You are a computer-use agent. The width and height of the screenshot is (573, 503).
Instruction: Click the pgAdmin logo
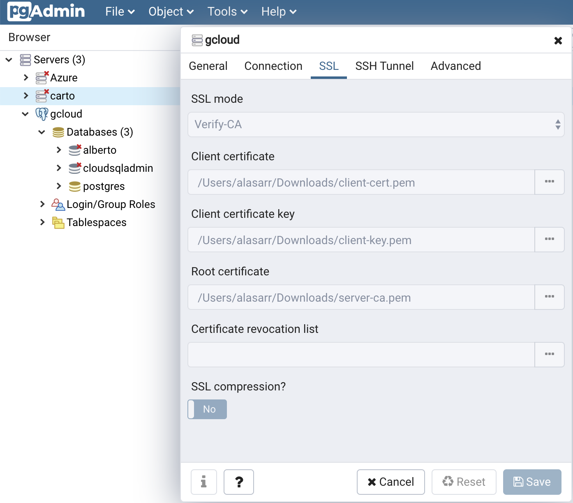point(46,12)
